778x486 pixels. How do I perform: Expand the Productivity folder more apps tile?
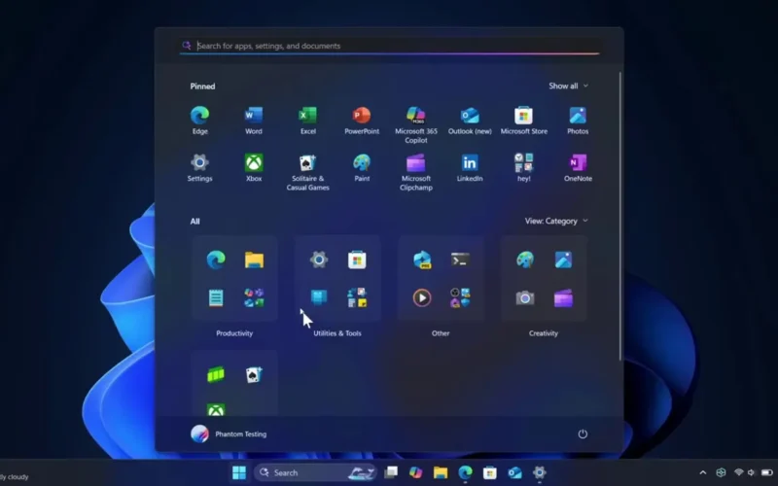coord(254,298)
